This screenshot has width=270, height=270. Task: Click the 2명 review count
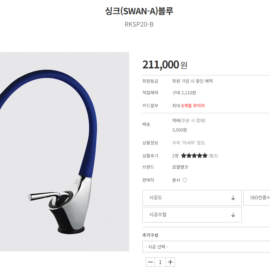click(175, 156)
